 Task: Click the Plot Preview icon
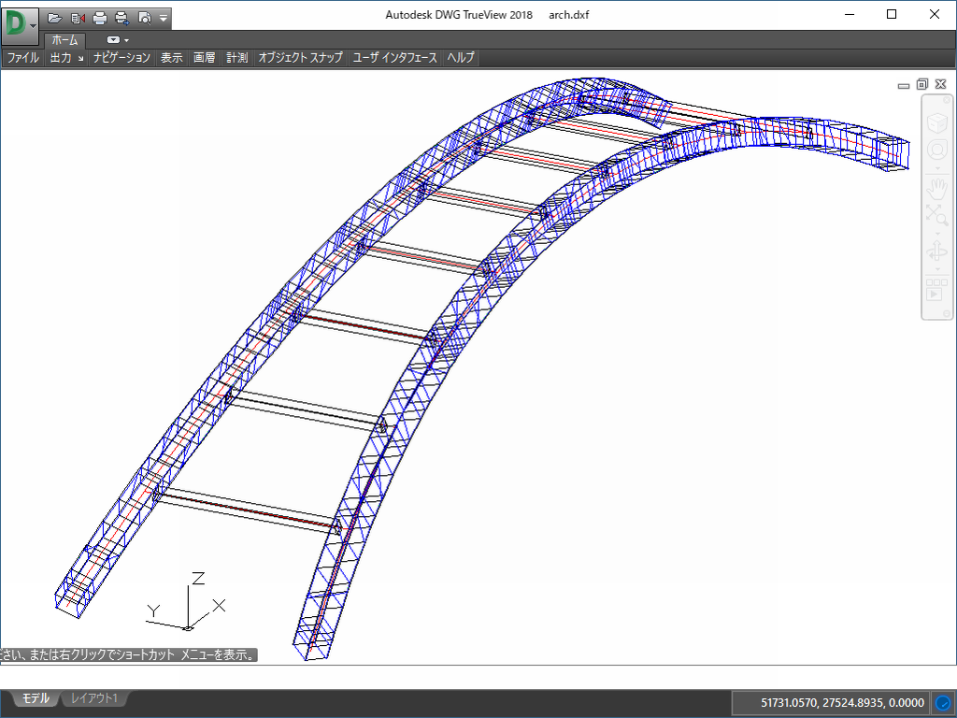144,18
